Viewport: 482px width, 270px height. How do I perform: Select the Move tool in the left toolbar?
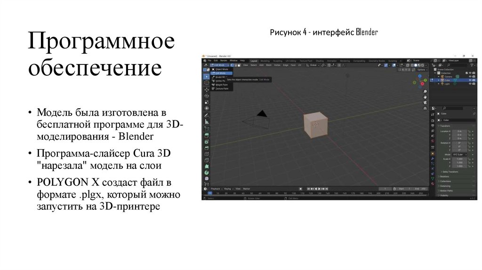207,90
